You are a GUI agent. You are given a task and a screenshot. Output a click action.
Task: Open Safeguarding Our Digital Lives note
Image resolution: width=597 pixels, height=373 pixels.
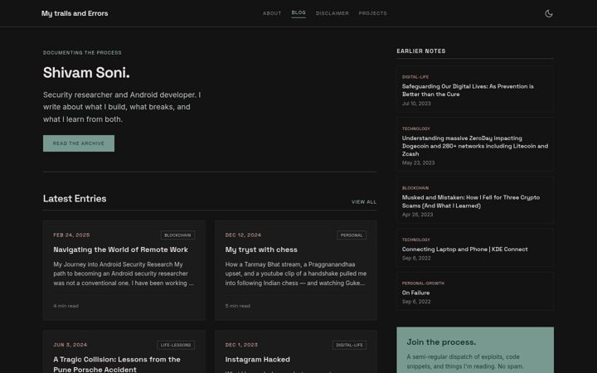click(x=468, y=90)
